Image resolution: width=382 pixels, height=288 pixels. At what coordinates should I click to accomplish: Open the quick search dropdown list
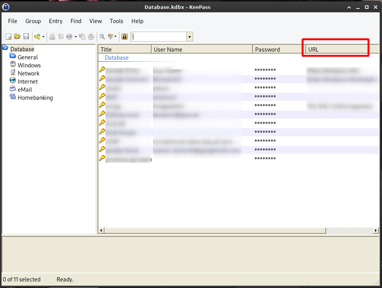(190, 37)
